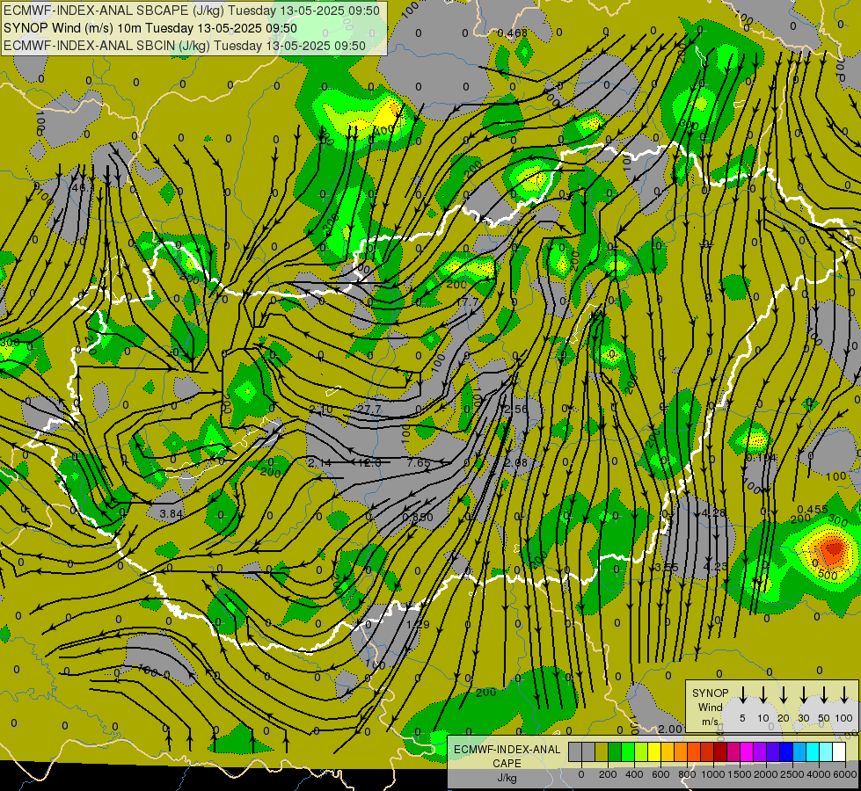Click the 2.10 value on the map

coord(321,410)
